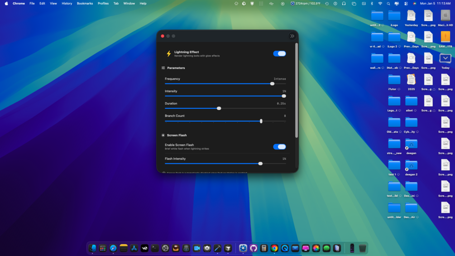Click the Parameters section list icon
Image resolution: width=455 pixels, height=256 pixels.
[163, 68]
